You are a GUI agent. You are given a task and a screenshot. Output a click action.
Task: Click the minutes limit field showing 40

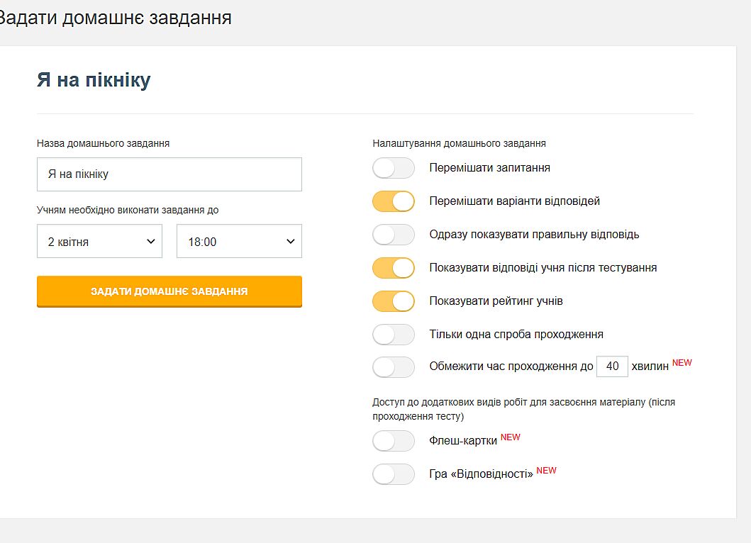pos(612,366)
